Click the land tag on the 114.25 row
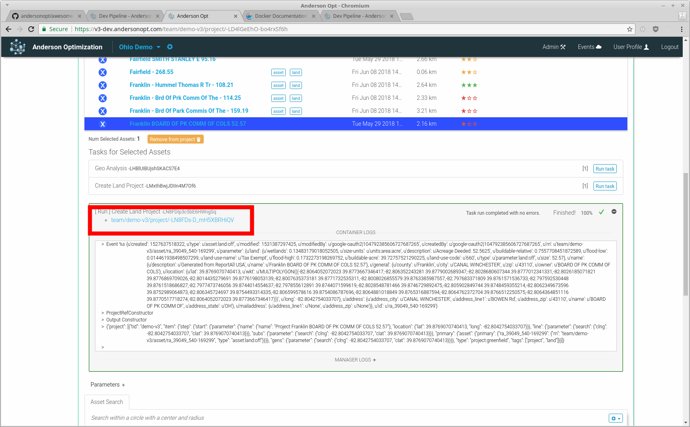This screenshot has width=690, height=427. [x=296, y=98]
